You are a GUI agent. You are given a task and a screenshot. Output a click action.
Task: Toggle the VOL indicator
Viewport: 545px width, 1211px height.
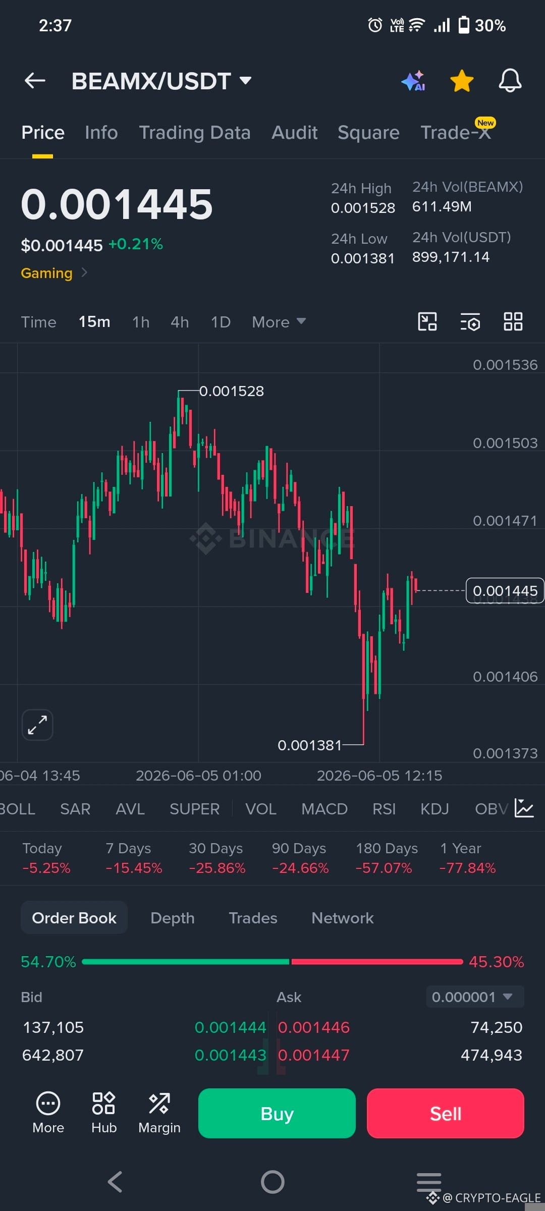click(261, 809)
